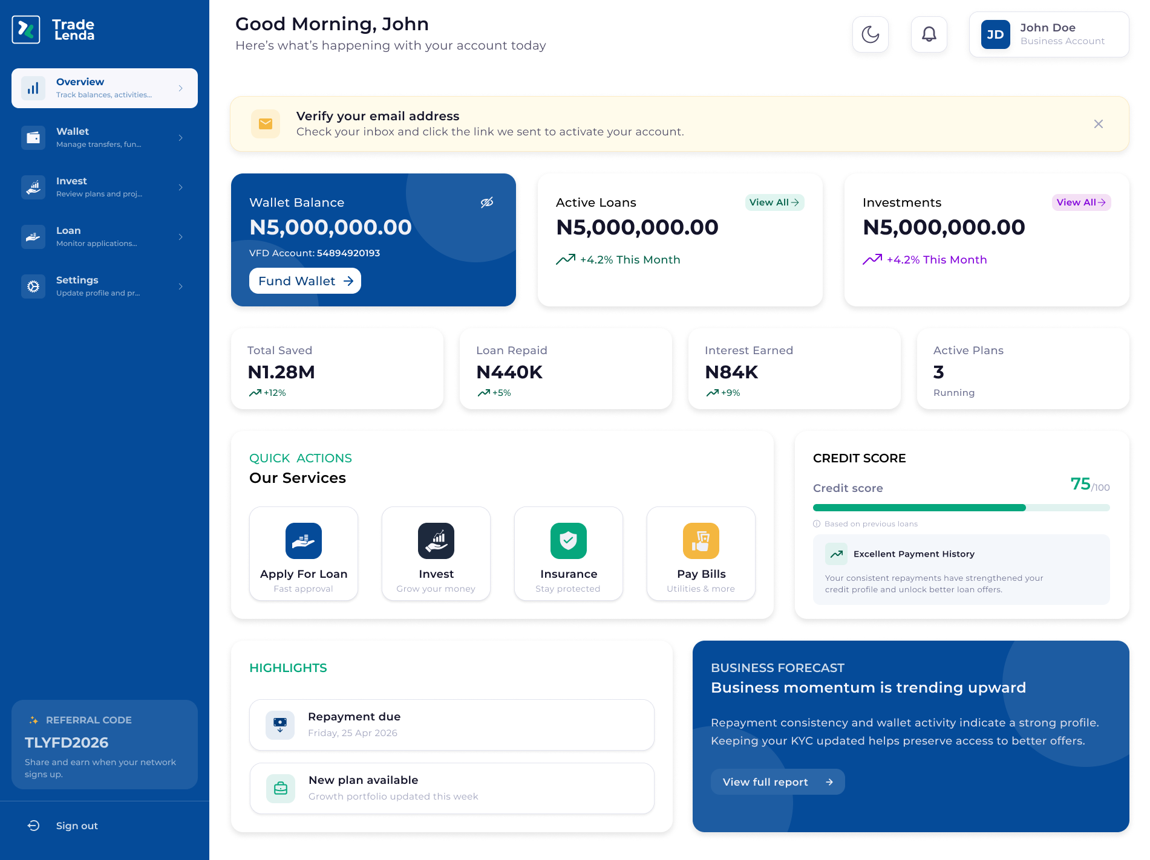Click the Repayment due icon
The width and height of the screenshot is (1150, 860).
click(280, 725)
